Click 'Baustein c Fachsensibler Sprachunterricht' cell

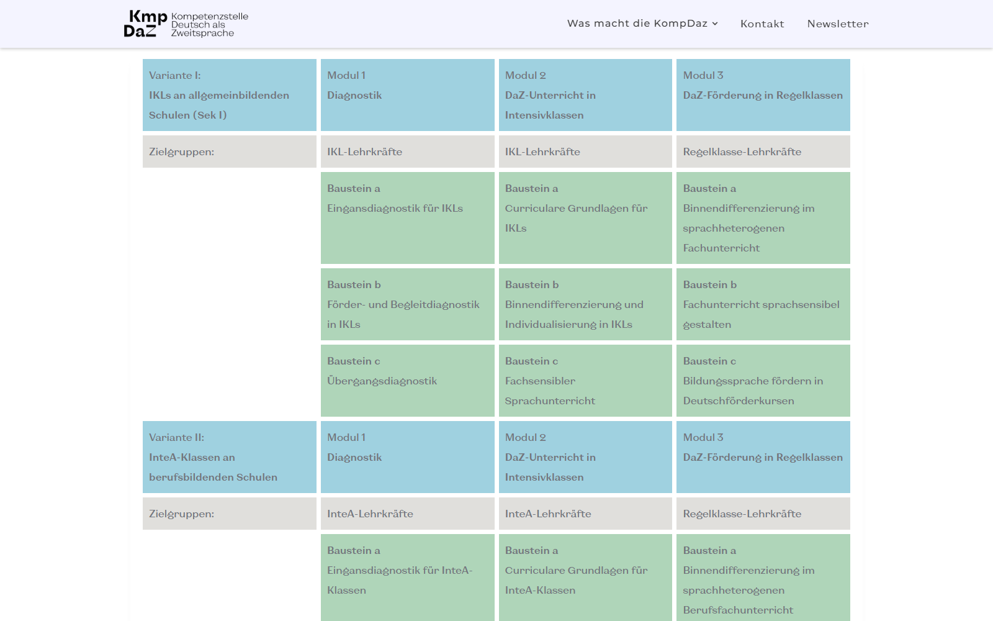(x=585, y=381)
